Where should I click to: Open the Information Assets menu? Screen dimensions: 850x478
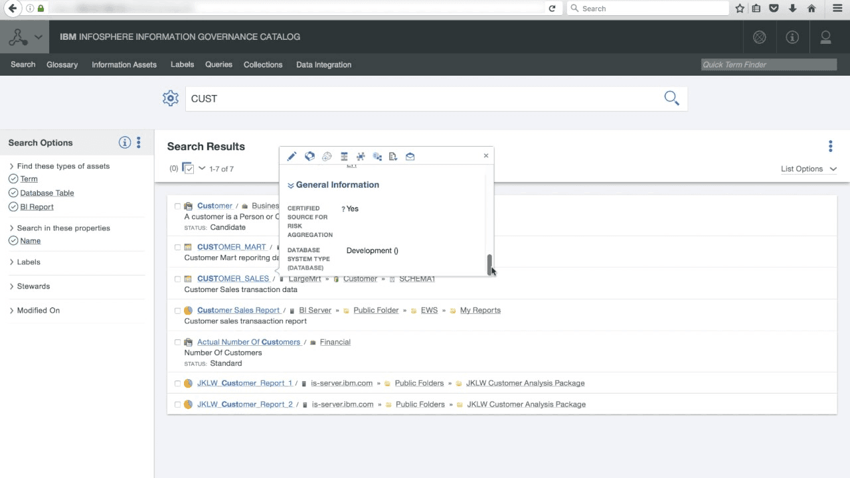(x=124, y=64)
